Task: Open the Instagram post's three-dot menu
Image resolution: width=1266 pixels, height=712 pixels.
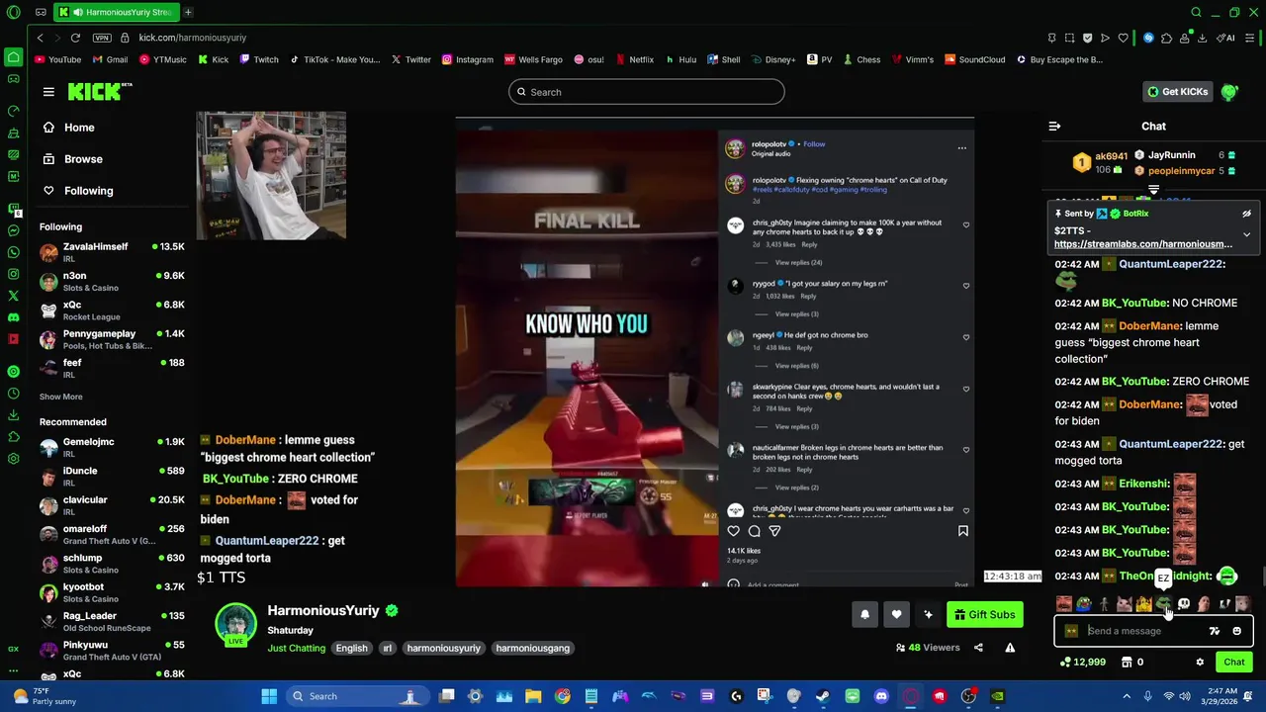Action: point(961,148)
